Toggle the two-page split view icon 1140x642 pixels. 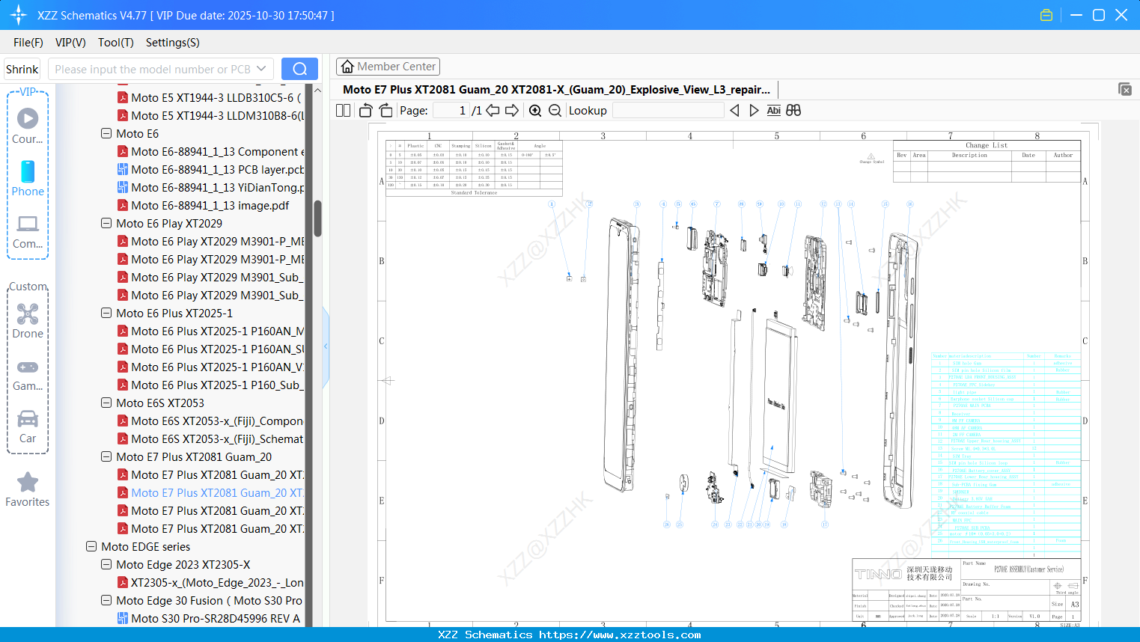[344, 111]
